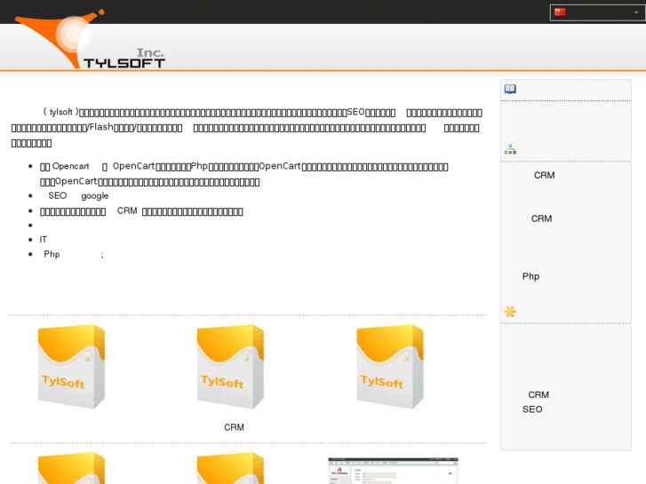The height and width of the screenshot is (484, 646).
Task: Click the Php link in sidebar
Action: coord(530,277)
